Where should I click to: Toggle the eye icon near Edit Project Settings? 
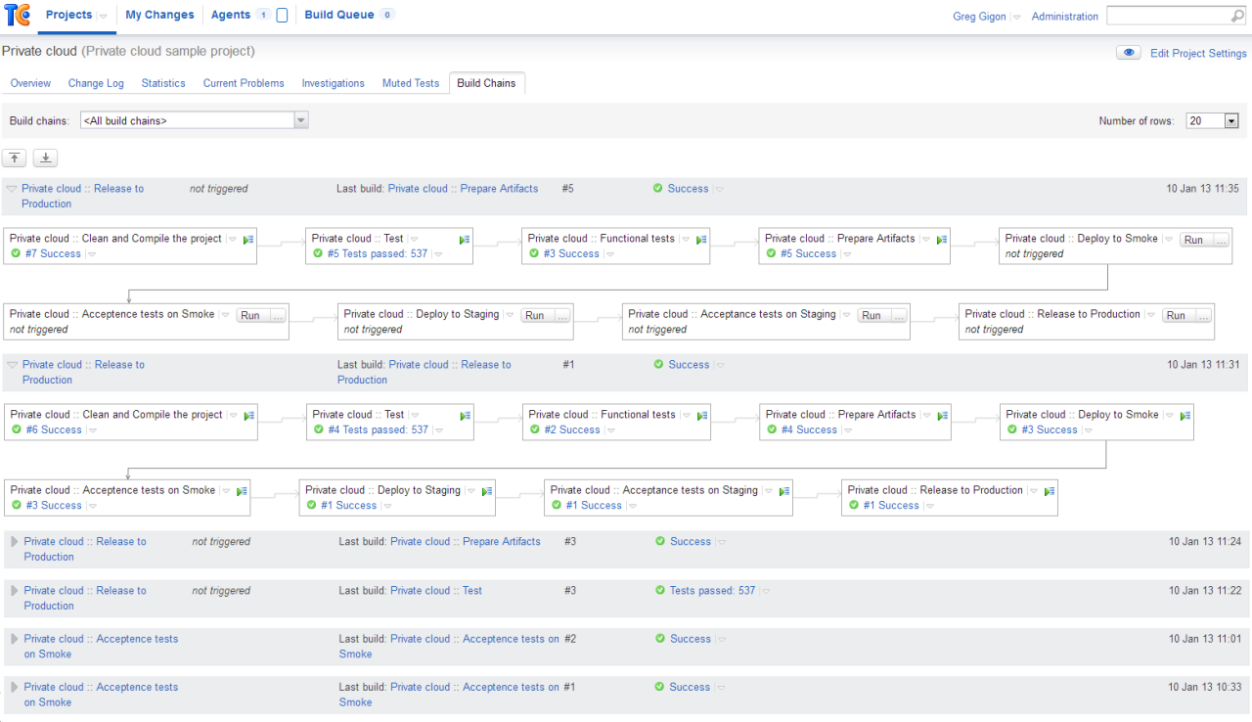click(x=1128, y=53)
